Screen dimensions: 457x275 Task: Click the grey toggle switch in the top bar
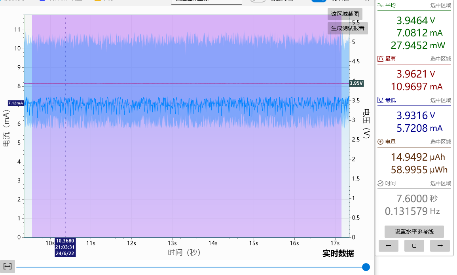[x=258, y=1]
